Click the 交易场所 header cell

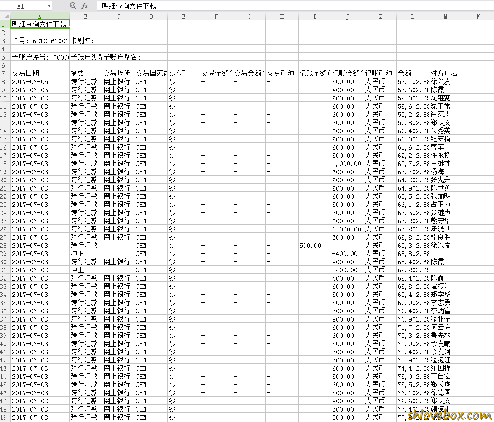click(118, 73)
